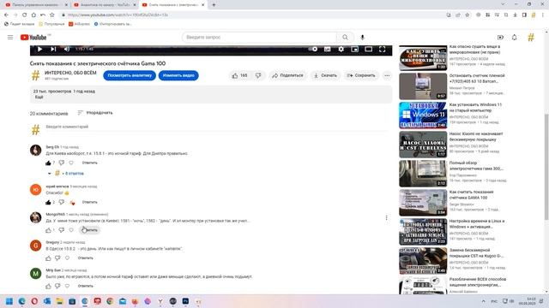Screen dimensions: 549x308
Task: Open player settings gear
Action: pyautogui.click(x=341, y=50)
